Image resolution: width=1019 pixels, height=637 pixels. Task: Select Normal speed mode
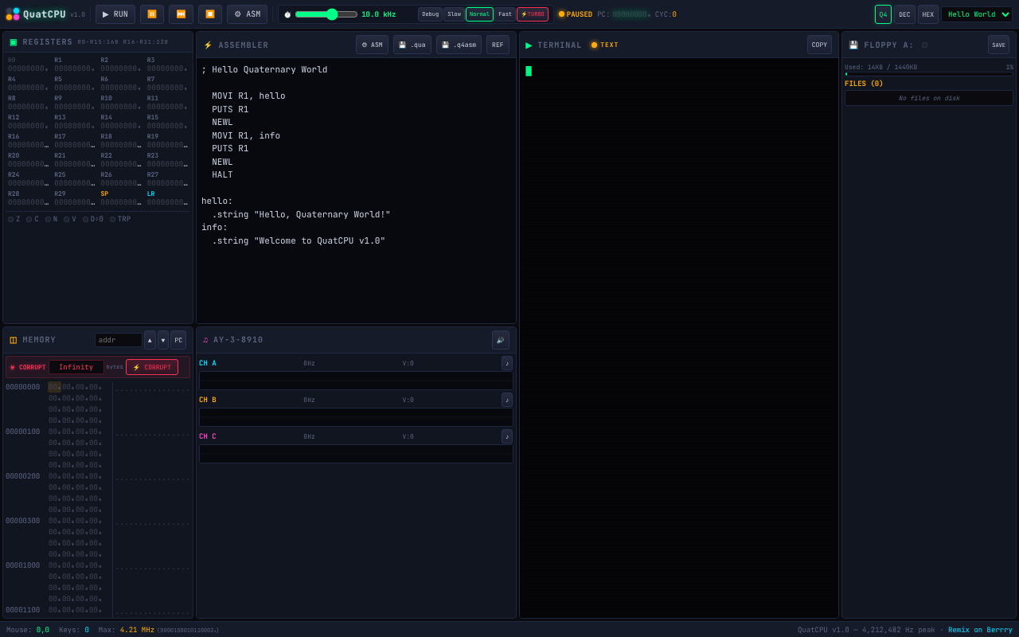click(x=479, y=14)
